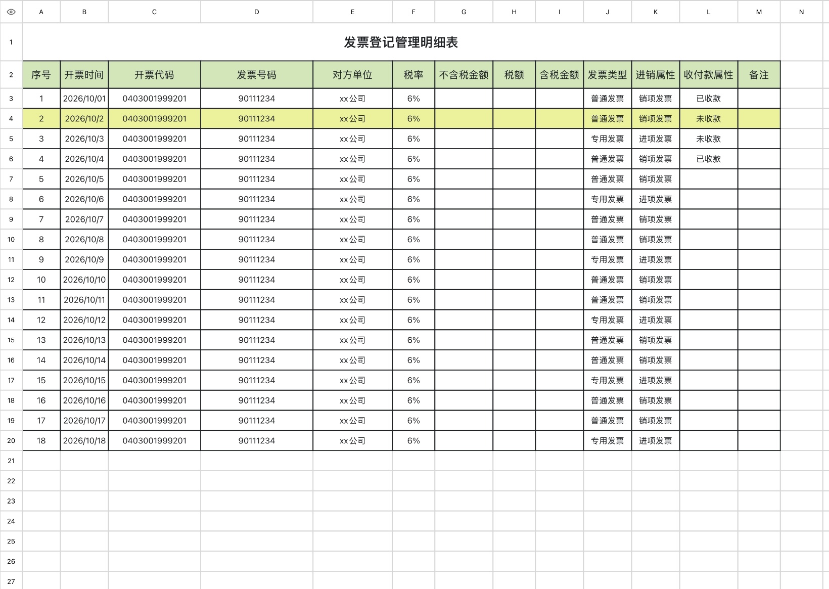Click the 发票号码 header cell
Image resolution: width=829 pixels, height=589 pixels.
[x=257, y=75]
